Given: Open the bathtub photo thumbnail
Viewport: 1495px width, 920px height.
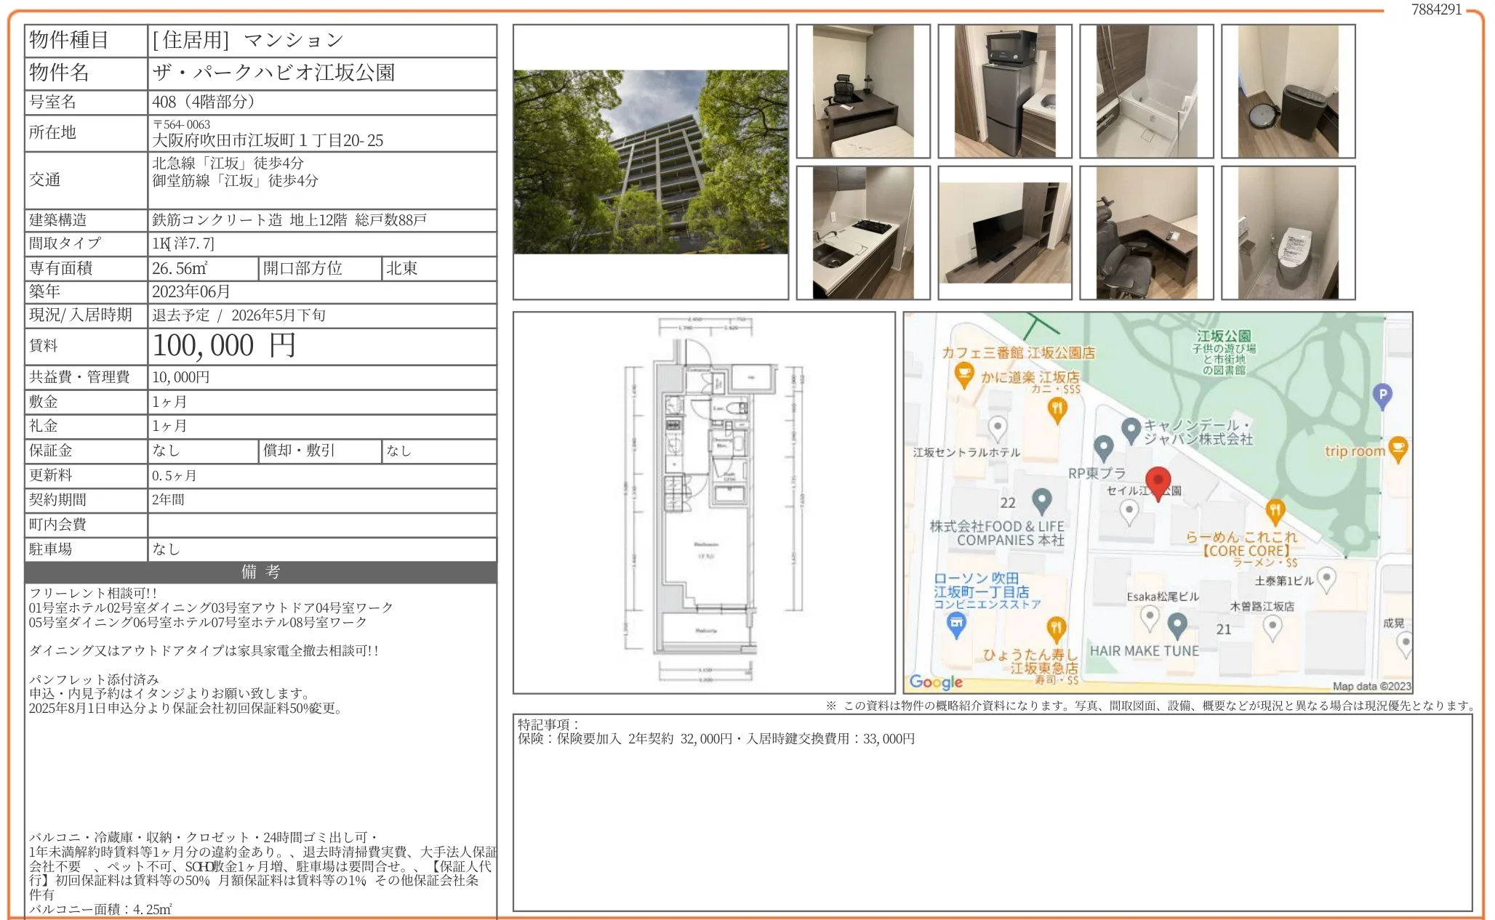Looking at the screenshot, I should (1146, 91).
